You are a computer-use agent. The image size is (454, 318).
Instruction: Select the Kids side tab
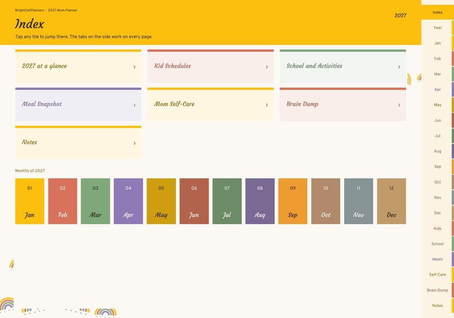click(437, 229)
